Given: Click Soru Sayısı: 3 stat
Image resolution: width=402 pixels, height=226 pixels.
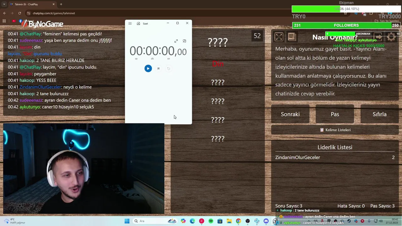Looking at the screenshot, I should (289, 206).
